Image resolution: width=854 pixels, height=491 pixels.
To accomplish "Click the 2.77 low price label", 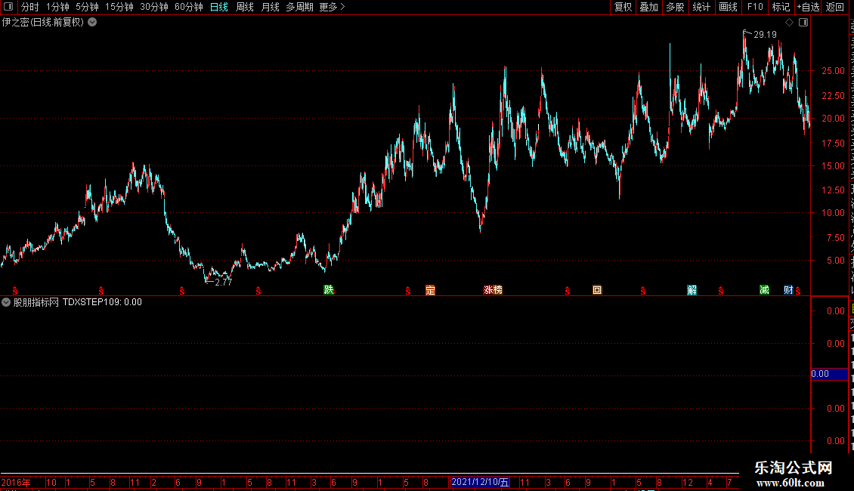I will [x=223, y=282].
